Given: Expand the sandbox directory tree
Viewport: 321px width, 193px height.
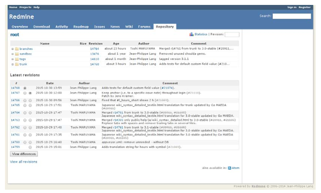Looking at the screenshot, I should (x=12, y=54).
